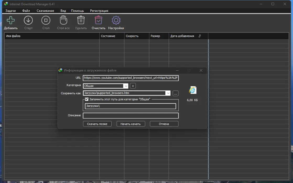Screen dimensions: 293x183
Task: Minimize the file information dialog
Action: [177, 70]
